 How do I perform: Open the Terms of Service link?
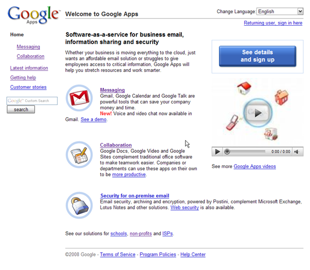click(x=118, y=254)
